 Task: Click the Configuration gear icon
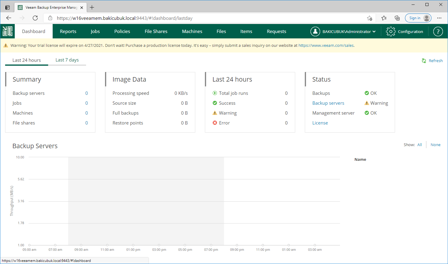(391, 31)
